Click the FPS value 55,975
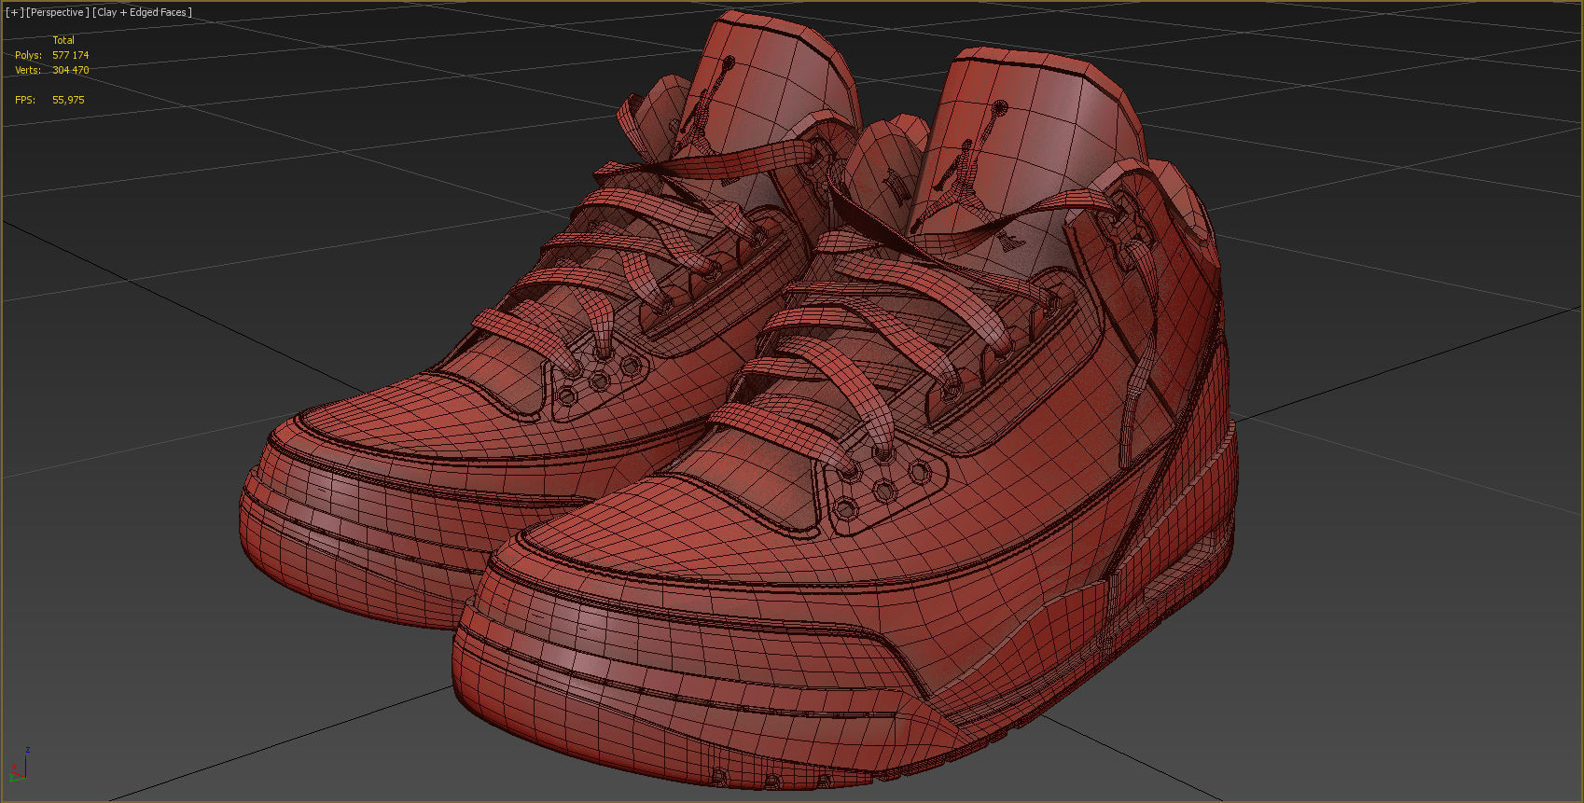1584x803 pixels. click(x=68, y=100)
